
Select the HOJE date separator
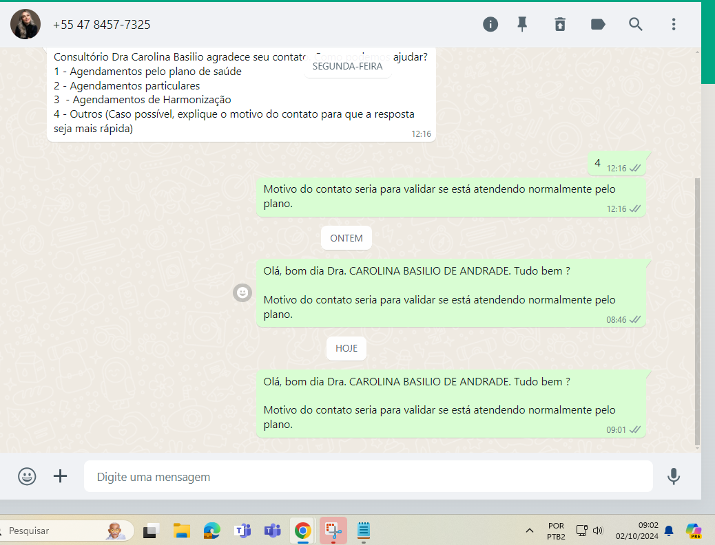click(x=346, y=349)
